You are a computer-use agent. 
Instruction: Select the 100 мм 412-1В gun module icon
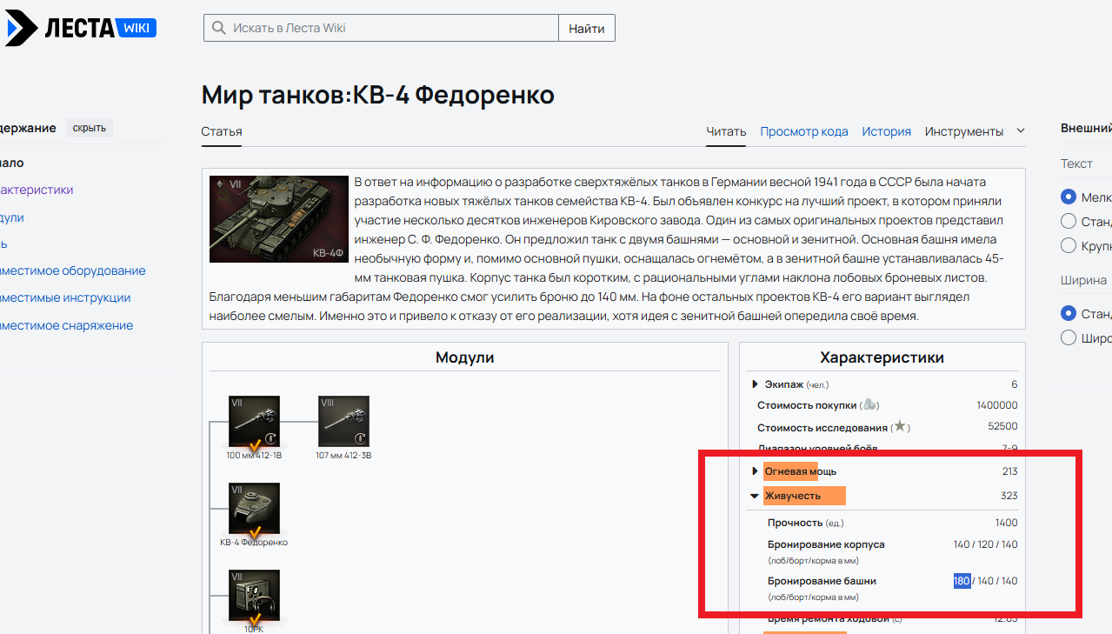click(x=254, y=422)
